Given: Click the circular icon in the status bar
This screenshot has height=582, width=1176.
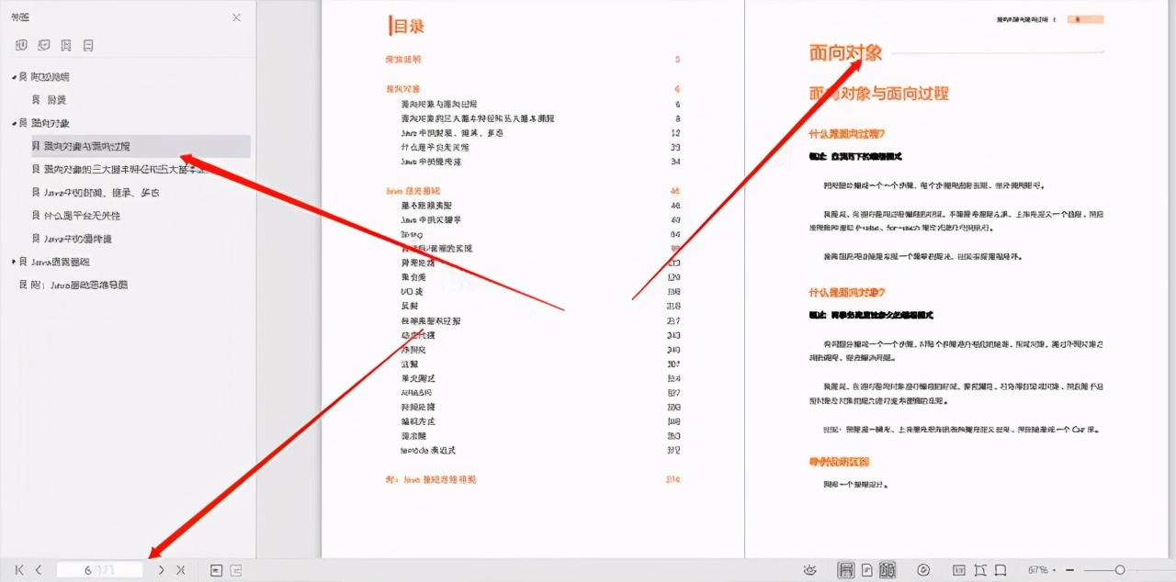Looking at the screenshot, I should 924,570.
